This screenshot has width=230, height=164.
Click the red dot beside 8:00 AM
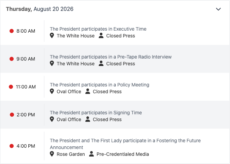click(x=12, y=31)
